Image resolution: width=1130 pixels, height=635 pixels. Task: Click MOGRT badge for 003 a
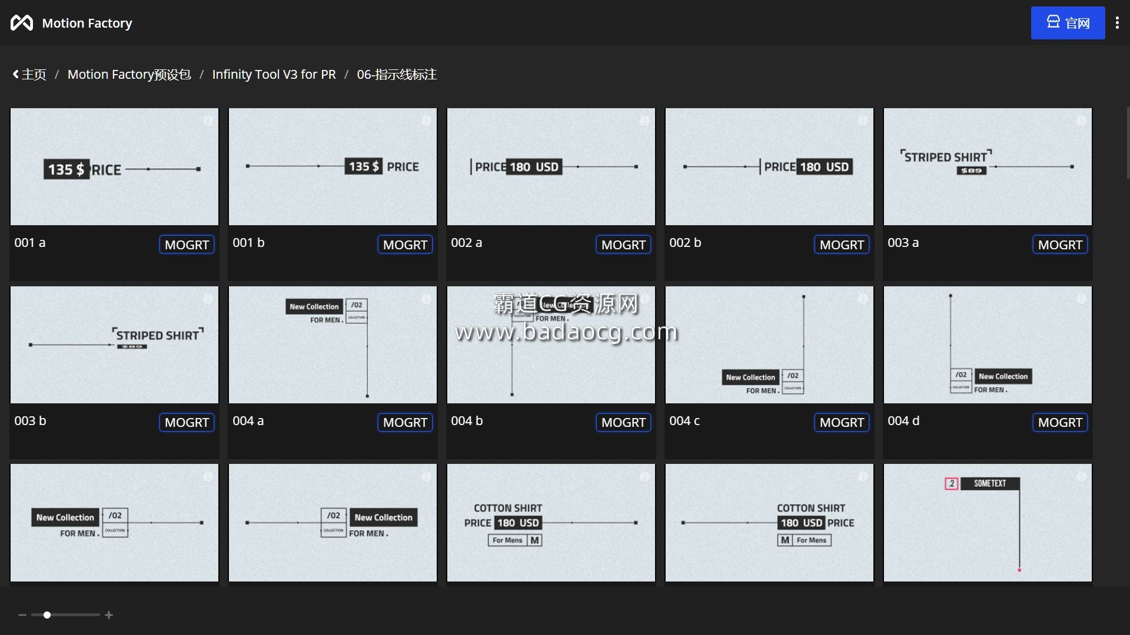1060,245
